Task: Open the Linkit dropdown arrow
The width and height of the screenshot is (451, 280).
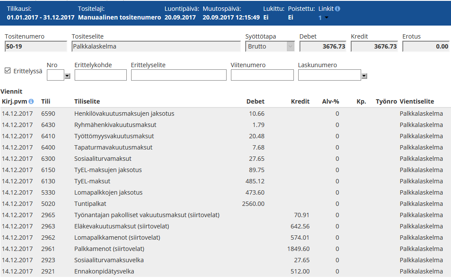Action: [326, 18]
